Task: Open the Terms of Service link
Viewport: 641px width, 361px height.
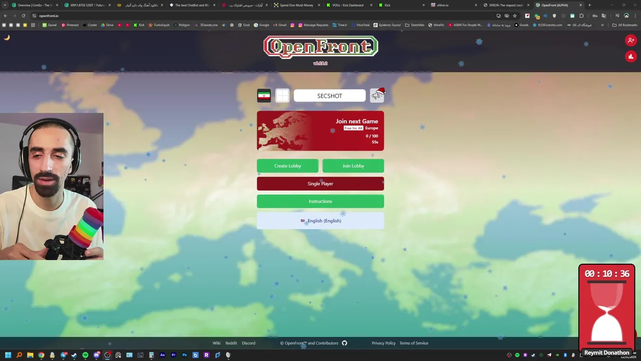Action: click(414, 343)
